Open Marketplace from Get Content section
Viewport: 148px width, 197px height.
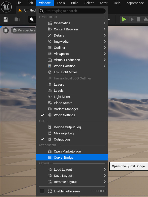coord(72,152)
